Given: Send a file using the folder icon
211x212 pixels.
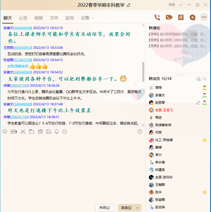Looking at the screenshot, I should click(x=31, y=131).
